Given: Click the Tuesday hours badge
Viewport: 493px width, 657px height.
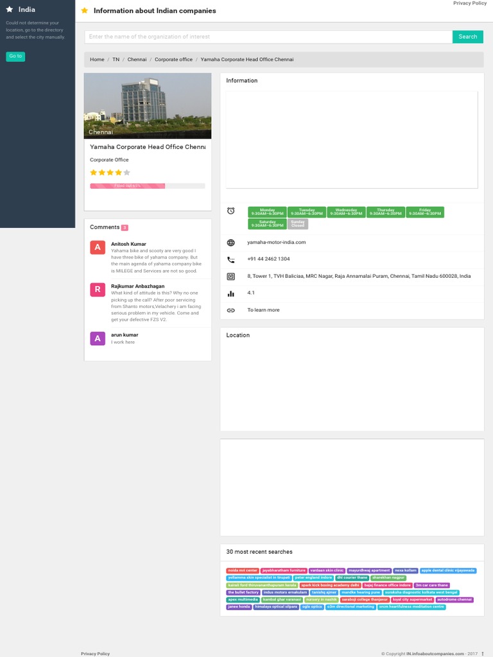Looking at the screenshot, I should click(x=307, y=212).
